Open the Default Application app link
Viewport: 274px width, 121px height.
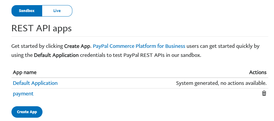click(x=35, y=83)
